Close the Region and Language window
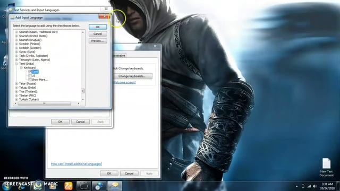The image size is (340, 191). [x=155, y=46]
